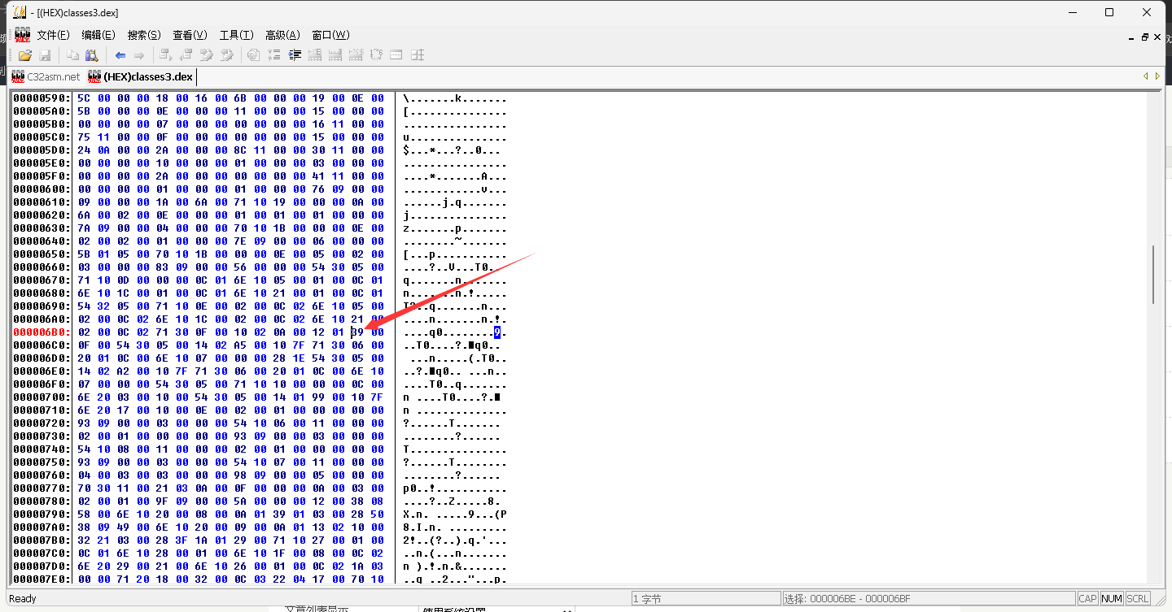Screen dimensions: 1172x612
Task: Click the C32asm app icon in menu bar
Action: click(22, 35)
